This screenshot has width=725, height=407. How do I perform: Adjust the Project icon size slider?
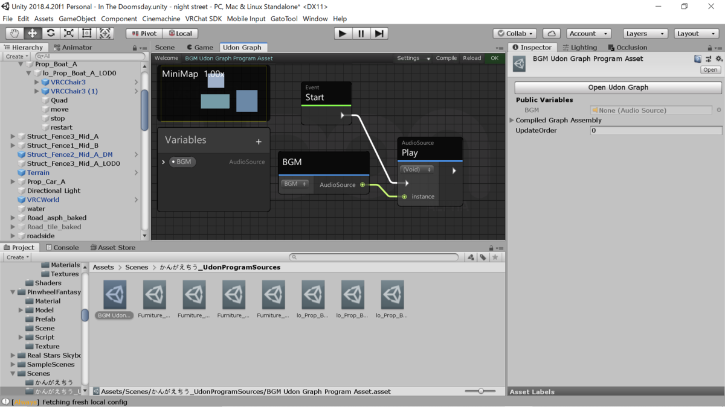coord(480,391)
